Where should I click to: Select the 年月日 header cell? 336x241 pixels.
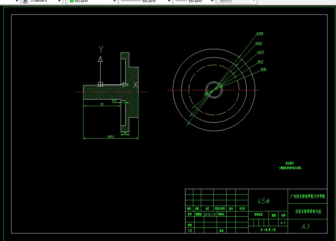pyautogui.click(x=242, y=208)
